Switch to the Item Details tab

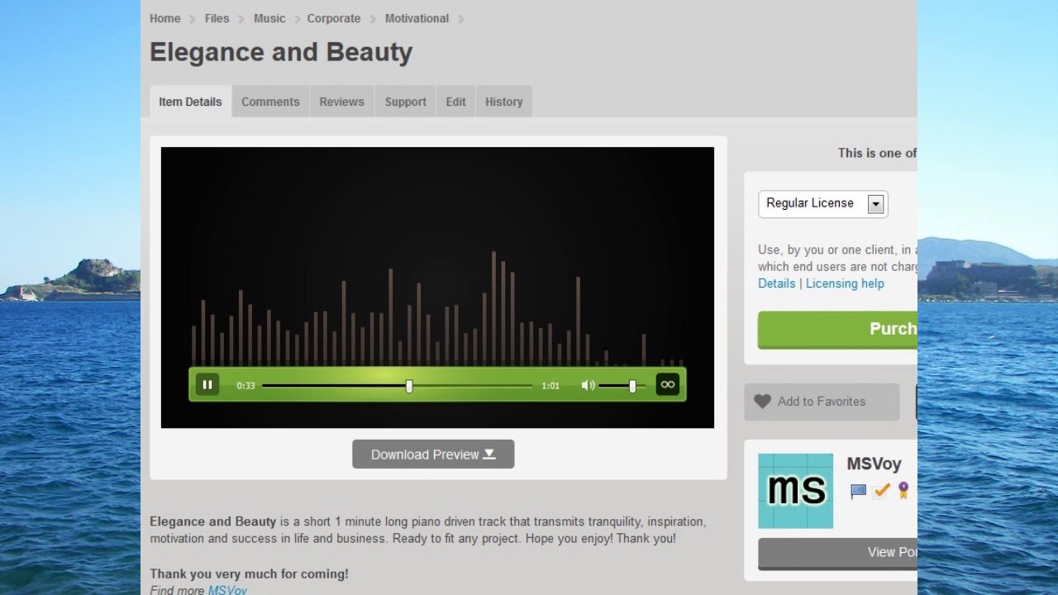(x=190, y=102)
